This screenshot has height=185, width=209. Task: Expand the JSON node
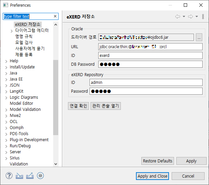click(x=6, y=86)
